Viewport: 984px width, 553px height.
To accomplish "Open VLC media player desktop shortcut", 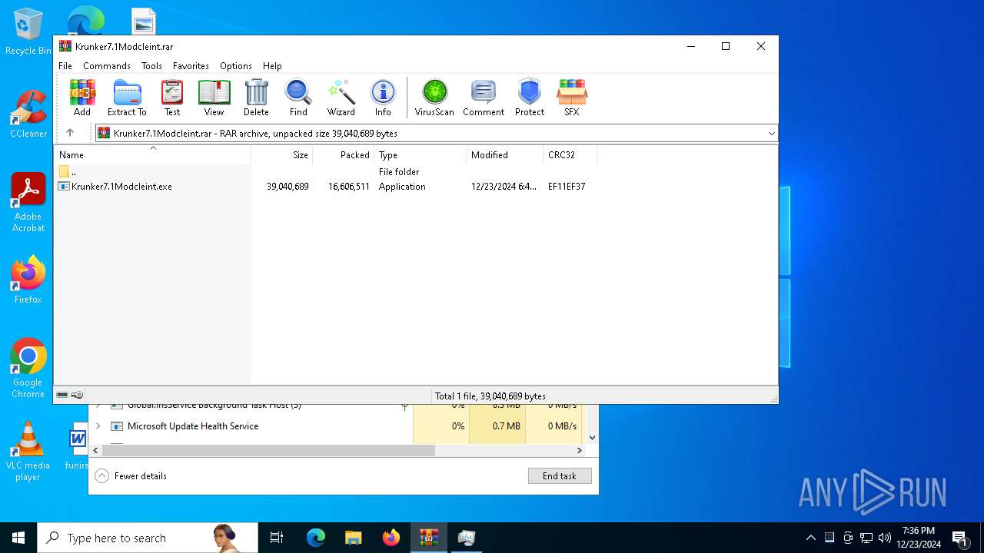I will [28, 452].
